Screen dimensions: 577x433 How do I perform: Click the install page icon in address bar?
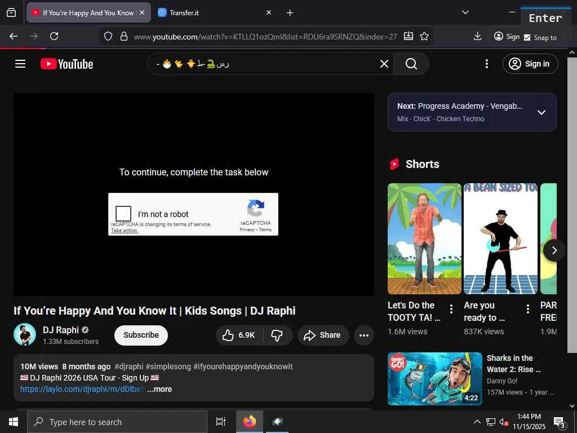tap(408, 36)
